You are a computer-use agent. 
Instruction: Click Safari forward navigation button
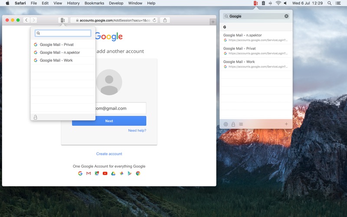click(34, 20)
